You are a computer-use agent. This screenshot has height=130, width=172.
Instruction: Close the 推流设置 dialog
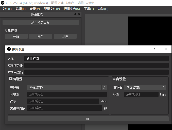pyautogui.click(x=166, y=49)
